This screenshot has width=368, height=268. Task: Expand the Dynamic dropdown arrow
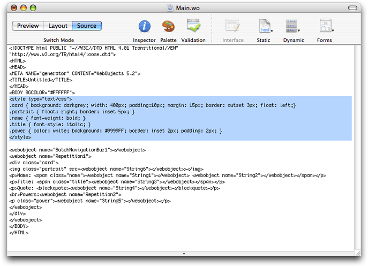click(299, 31)
